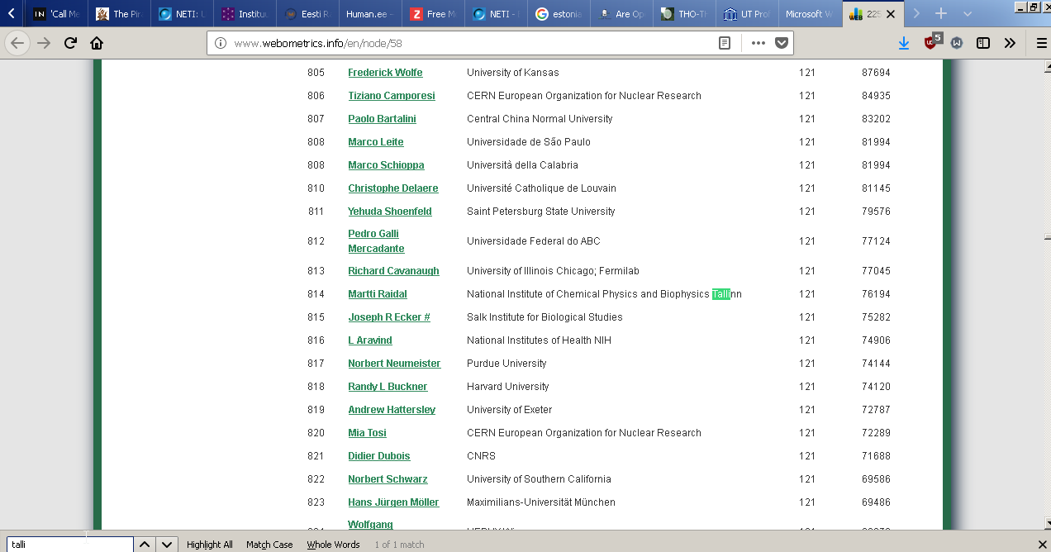Screen dimensions: 1051x552
Task: Open the Downloads arrow panel
Action: pyautogui.click(x=904, y=43)
